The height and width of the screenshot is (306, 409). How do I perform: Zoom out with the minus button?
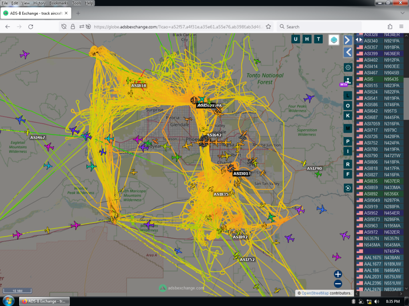click(x=338, y=284)
